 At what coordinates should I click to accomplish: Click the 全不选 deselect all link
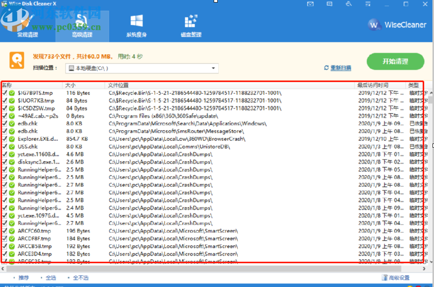pyautogui.click(x=81, y=278)
